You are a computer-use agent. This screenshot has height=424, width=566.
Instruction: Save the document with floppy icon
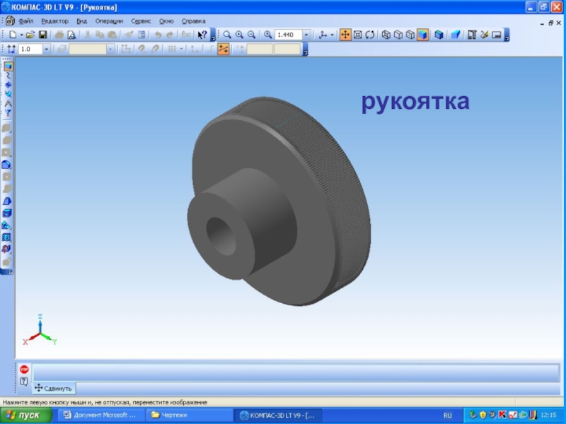coord(42,35)
